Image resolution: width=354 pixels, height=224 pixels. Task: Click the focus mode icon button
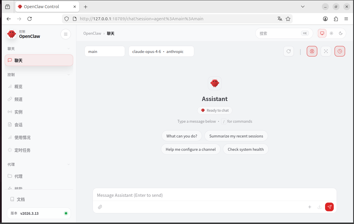coord(326,51)
